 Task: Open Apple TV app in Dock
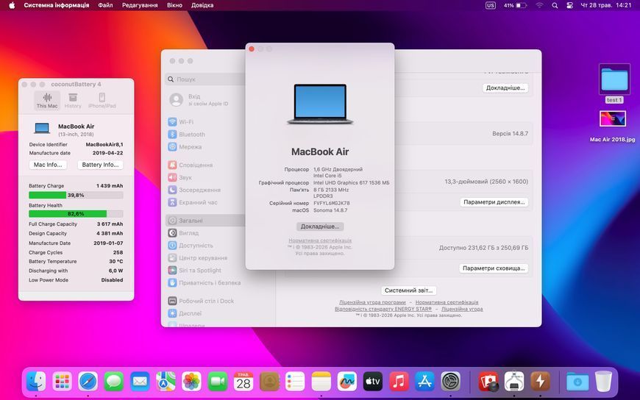click(x=373, y=382)
